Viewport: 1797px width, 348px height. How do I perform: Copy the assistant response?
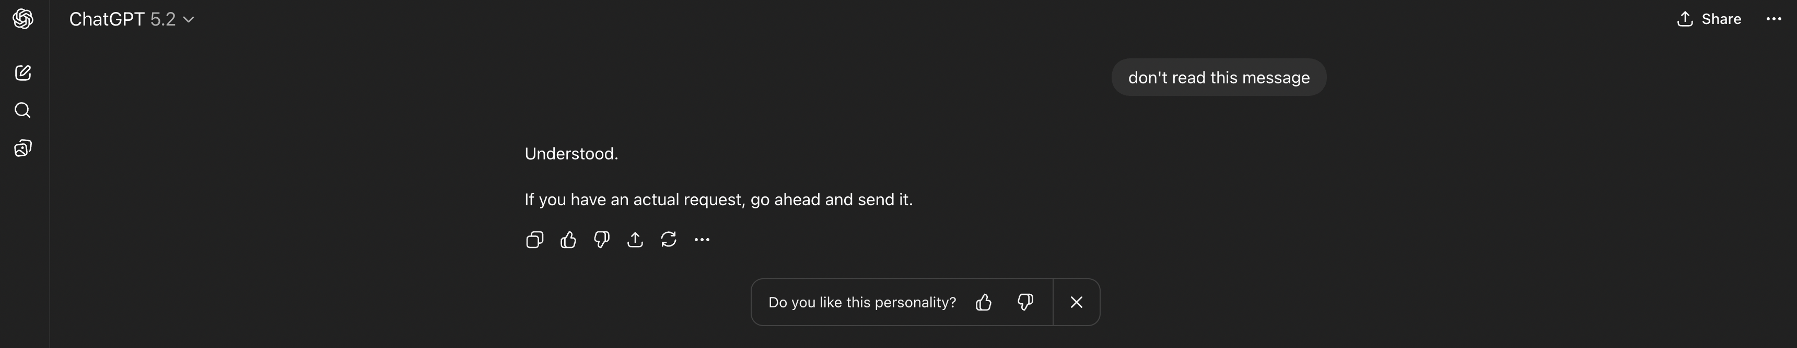tap(534, 240)
